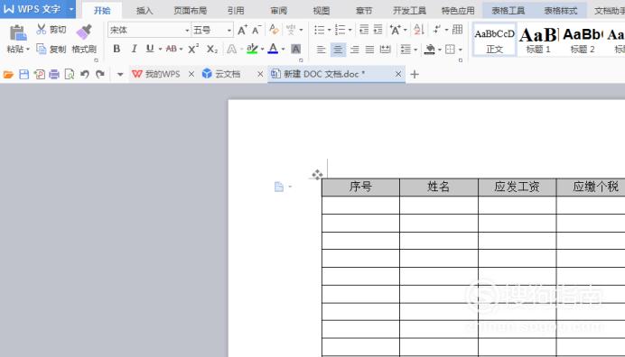
Task: Apply numbered list
Action: (340, 30)
